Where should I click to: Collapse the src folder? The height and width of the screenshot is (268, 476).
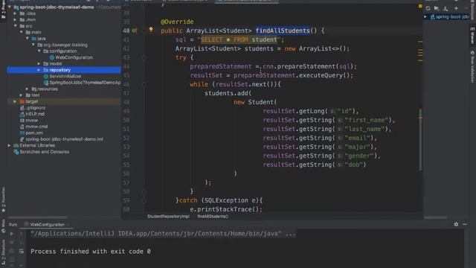15,26
